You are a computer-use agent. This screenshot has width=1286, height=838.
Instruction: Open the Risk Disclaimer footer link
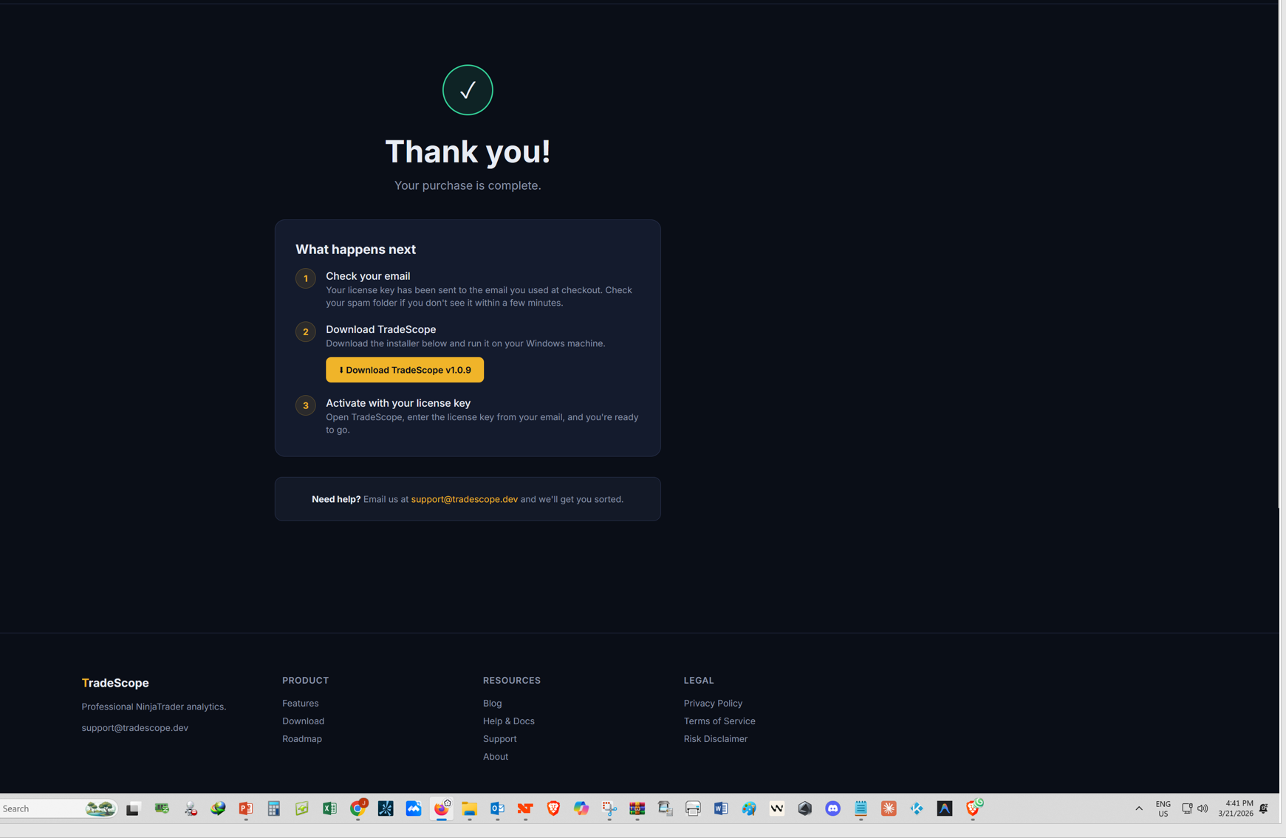[x=715, y=738]
